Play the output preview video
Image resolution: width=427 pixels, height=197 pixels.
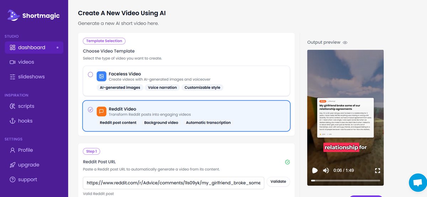click(x=315, y=171)
